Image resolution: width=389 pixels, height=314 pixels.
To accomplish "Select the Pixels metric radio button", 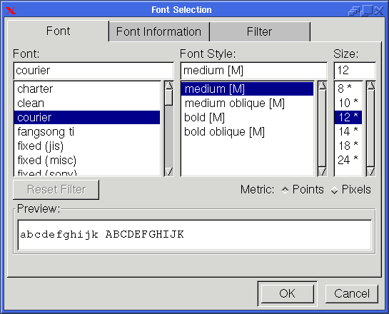I will click(x=335, y=190).
